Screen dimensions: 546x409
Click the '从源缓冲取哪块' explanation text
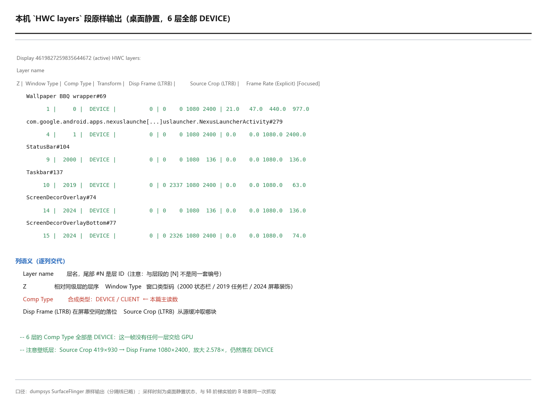[197, 312]
